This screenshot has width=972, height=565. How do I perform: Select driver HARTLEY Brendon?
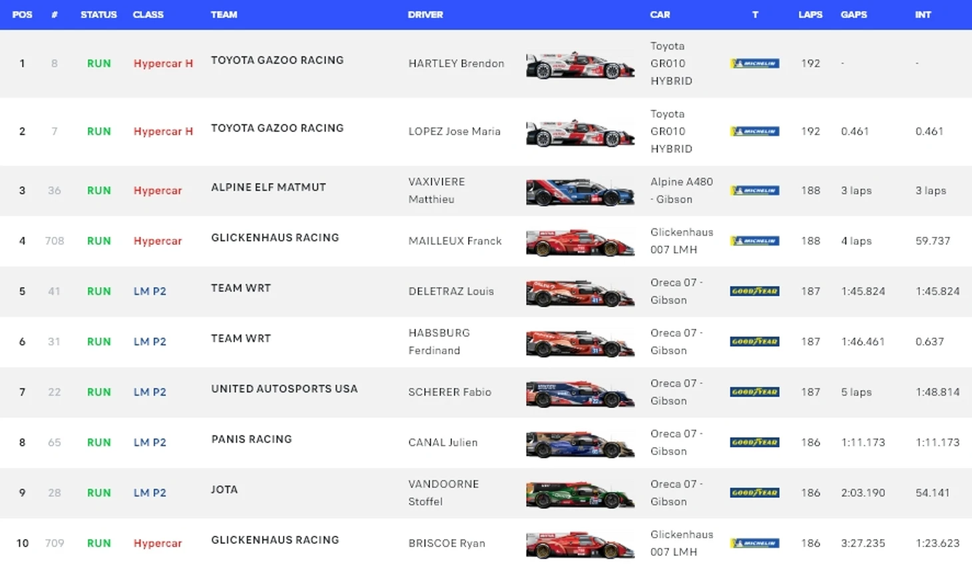[x=456, y=63]
